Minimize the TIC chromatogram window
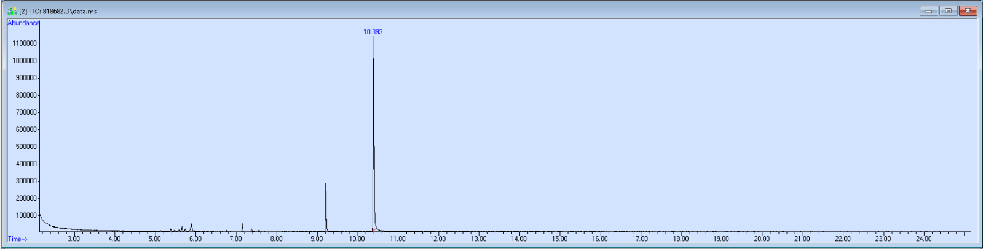This screenshot has width=983, height=249. pyautogui.click(x=928, y=10)
